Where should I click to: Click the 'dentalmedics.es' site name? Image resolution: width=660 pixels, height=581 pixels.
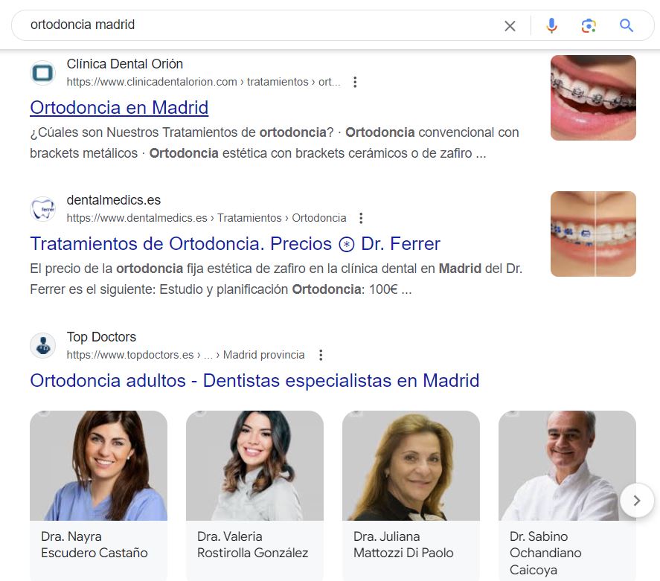(114, 200)
